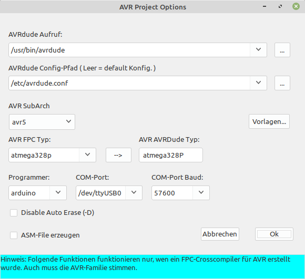
Task: Minimize the AVR Project Options window
Action: coord(265,6)
